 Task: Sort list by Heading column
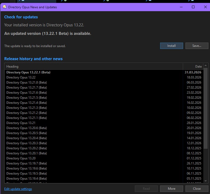(93, 67)
